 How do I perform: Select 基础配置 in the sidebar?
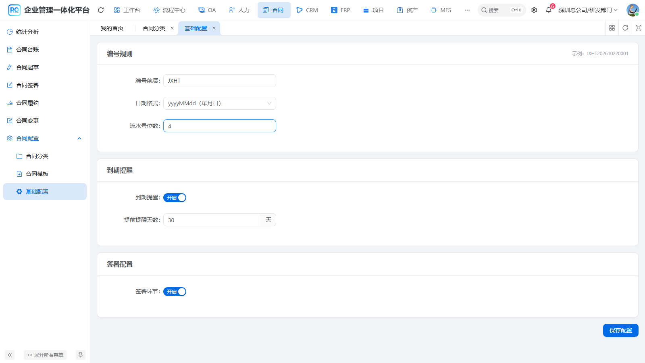click(45, 192)
